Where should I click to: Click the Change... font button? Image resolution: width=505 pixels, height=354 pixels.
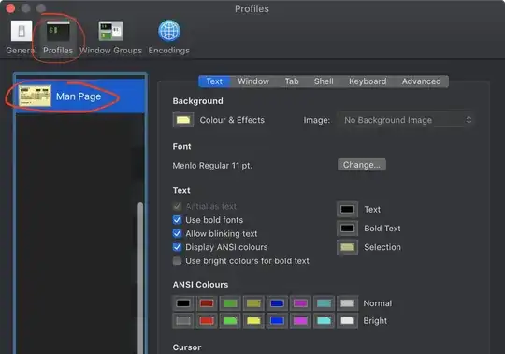(x=362, y=165)
